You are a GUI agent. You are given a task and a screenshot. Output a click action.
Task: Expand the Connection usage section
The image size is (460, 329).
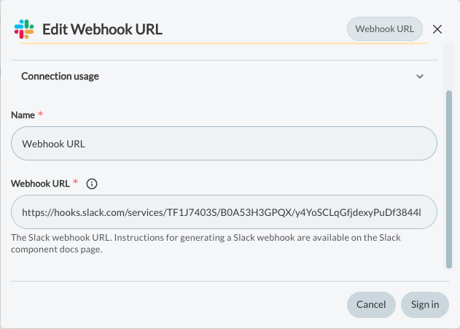224,77
